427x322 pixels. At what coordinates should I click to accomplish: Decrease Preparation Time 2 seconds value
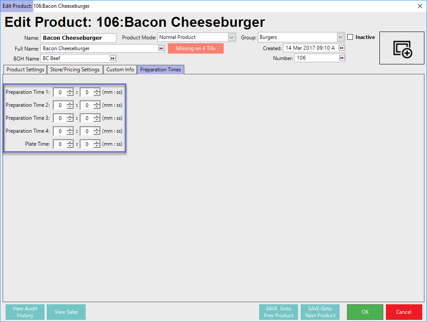pos(96,107)
